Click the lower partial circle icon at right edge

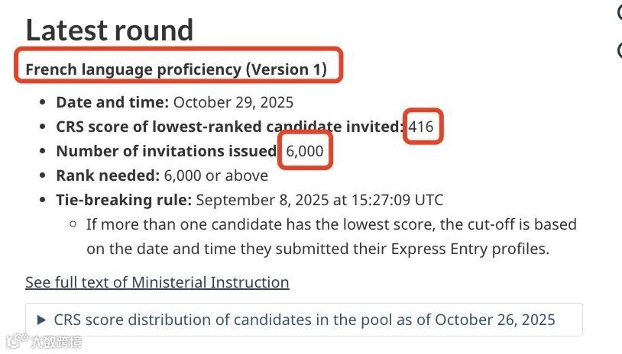point(620,50)
